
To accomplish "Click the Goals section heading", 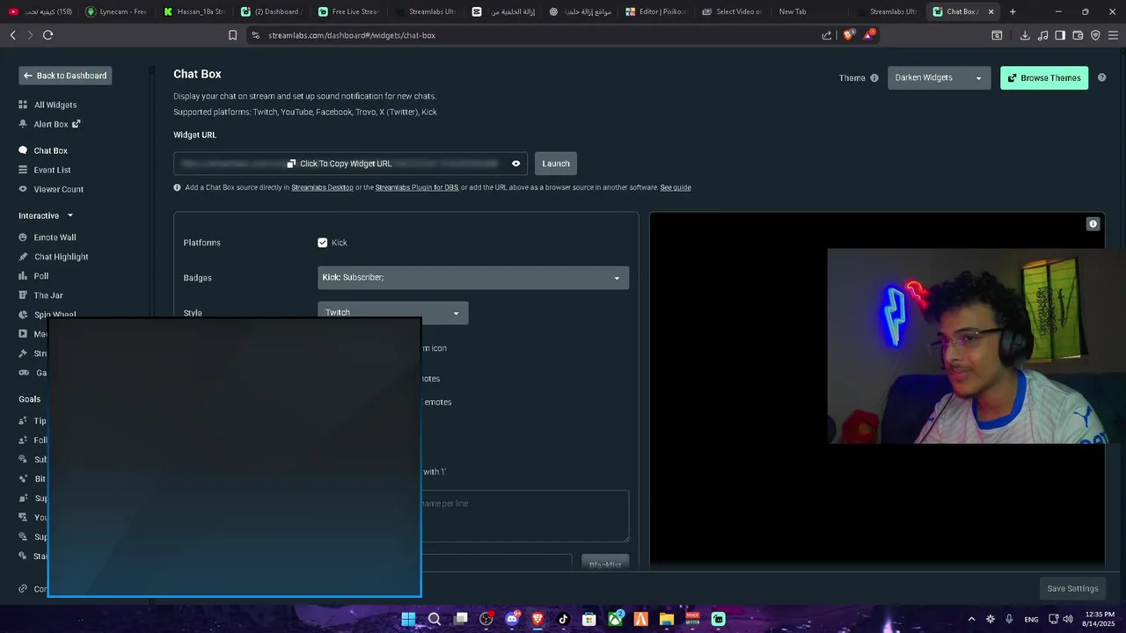I will [30, 399].
